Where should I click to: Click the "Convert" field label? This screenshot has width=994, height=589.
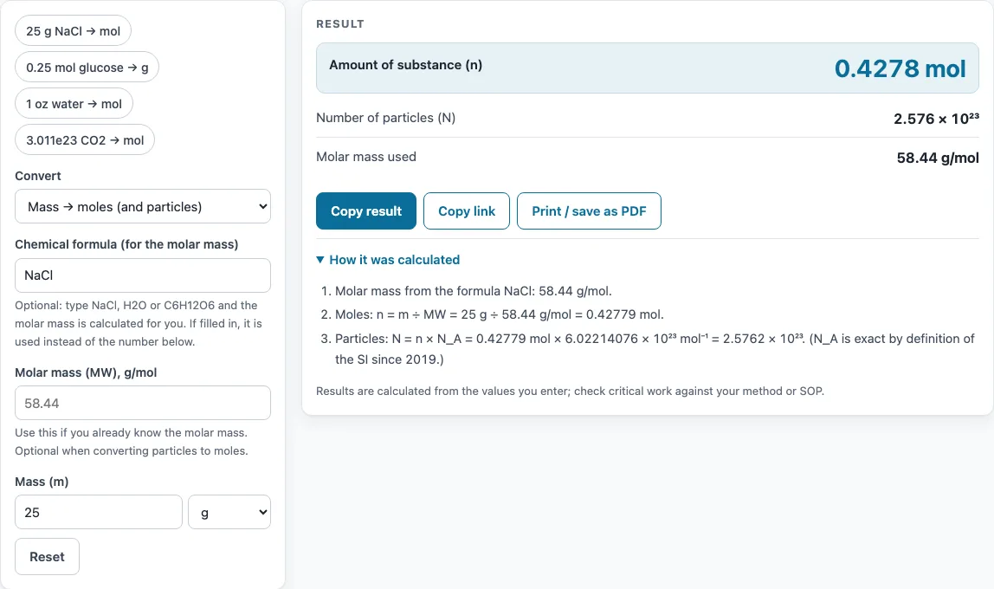[38, 176]
